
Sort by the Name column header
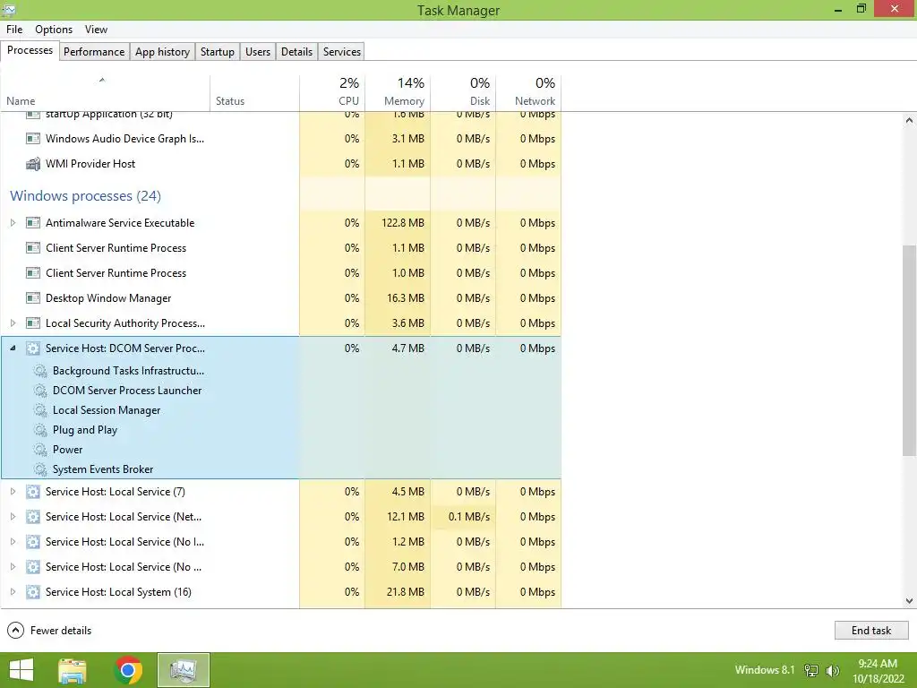click(106, 93)
